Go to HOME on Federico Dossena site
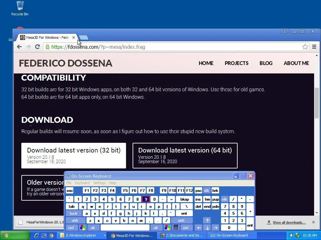Screen dimensions: 321x240 206,63
